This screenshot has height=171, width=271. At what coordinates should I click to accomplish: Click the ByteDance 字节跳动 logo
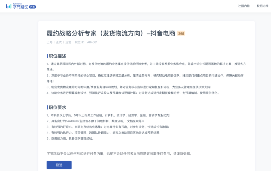click(x=17, y=6)
